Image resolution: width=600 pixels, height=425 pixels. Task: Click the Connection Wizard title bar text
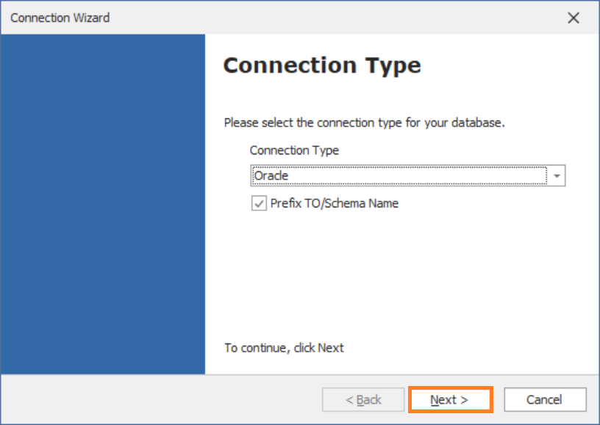pyautogui.click(x=60, y=18)
